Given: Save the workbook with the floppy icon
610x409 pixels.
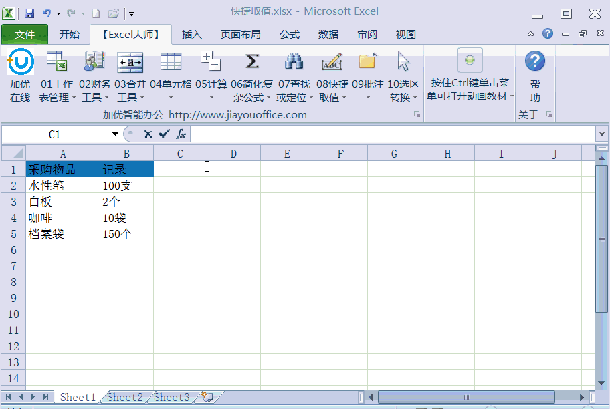Looking at the screenshot, I should point(29,13).
